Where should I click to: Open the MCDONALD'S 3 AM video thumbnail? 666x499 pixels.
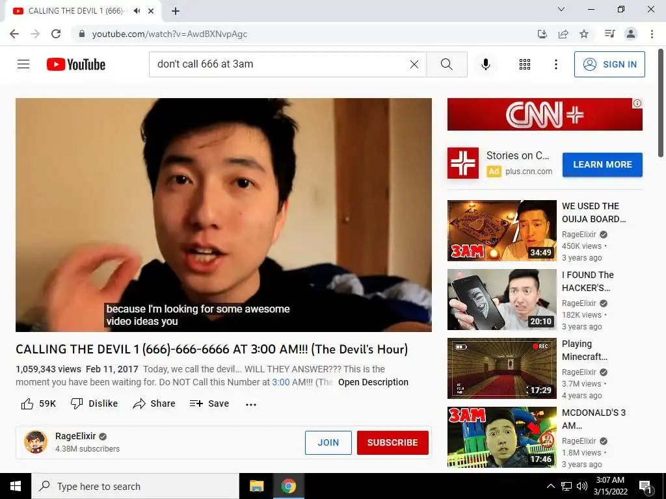pos(501,437)
